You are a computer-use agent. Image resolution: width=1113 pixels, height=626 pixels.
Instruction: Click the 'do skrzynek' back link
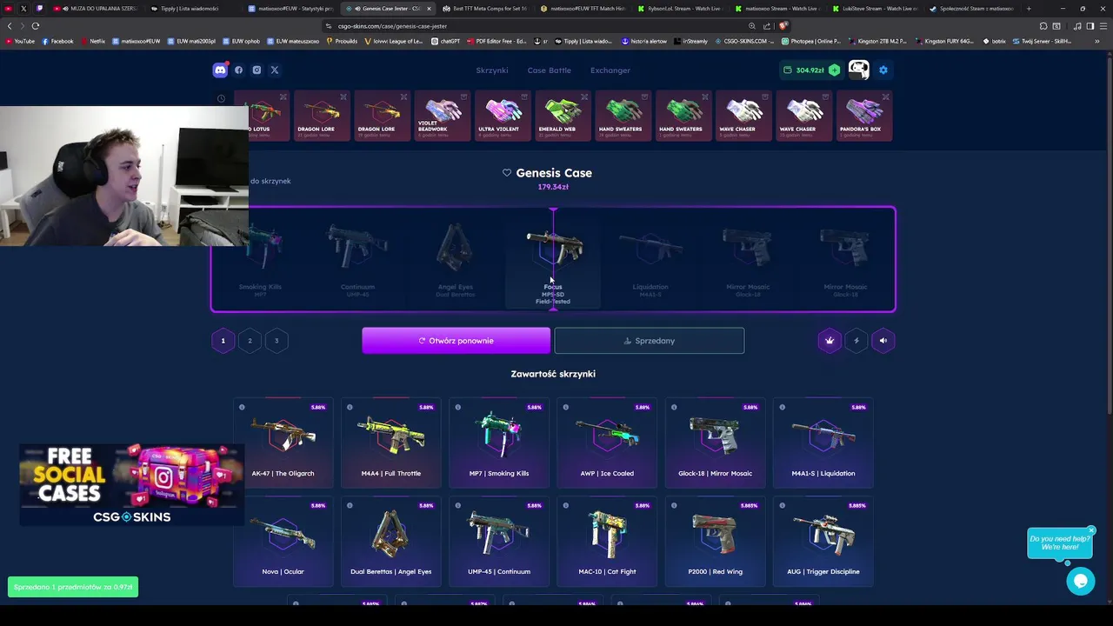(x=270, y=181)
